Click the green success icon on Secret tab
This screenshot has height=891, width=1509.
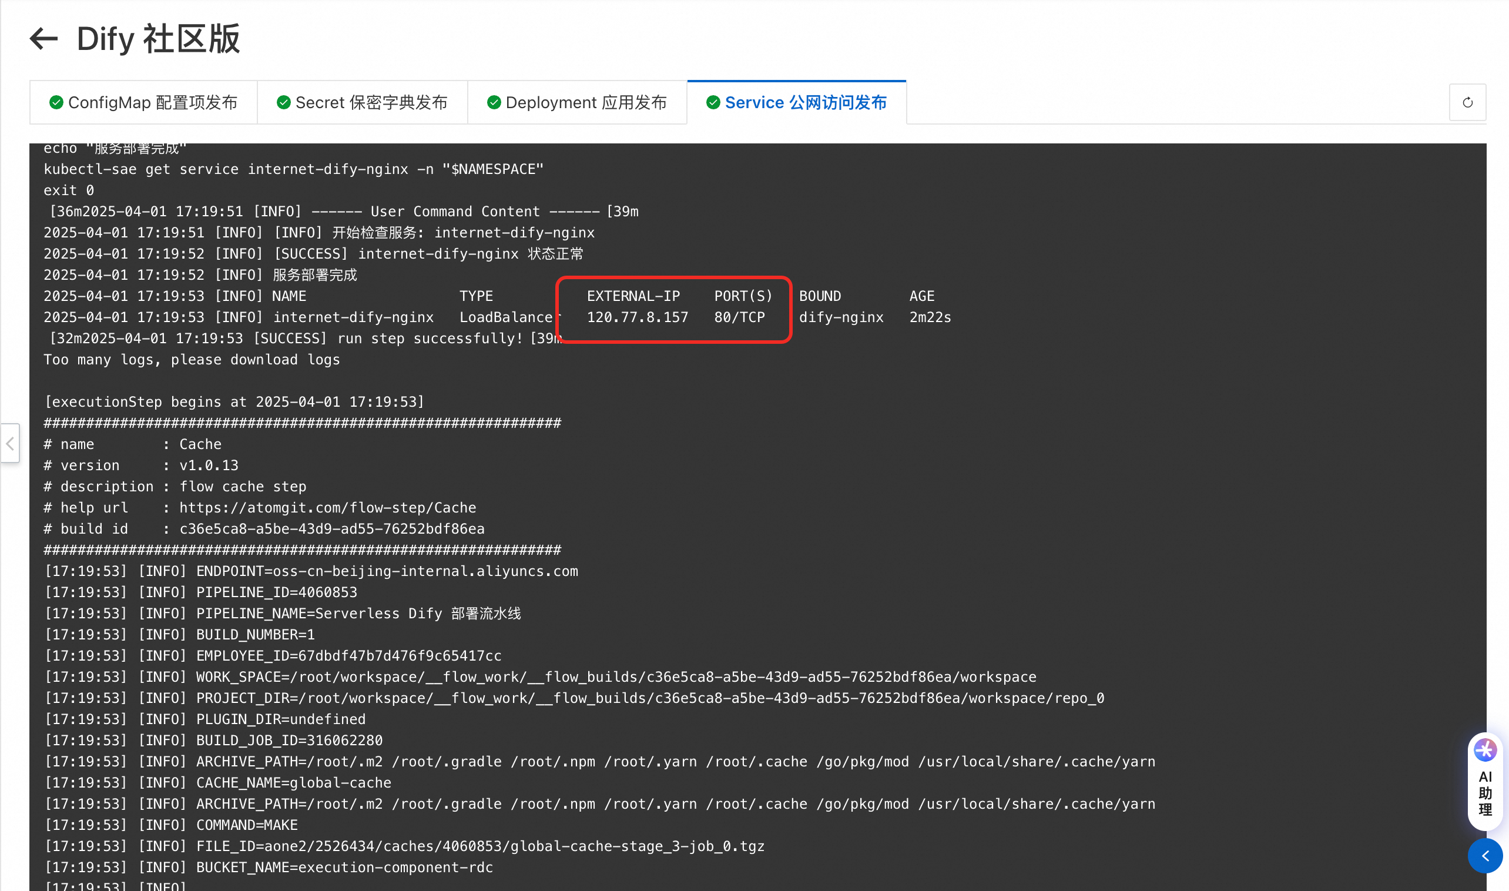click(x=283, y=102)
